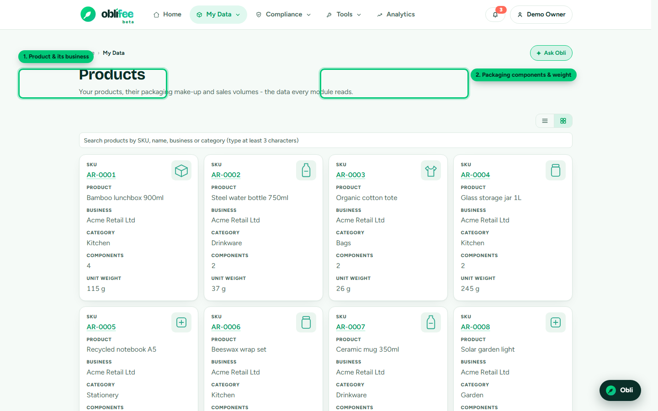Viewport: 658px width, 411px height.
Task: Click the Drinkware category on AR-0002
Action: [x=227, y=243]
